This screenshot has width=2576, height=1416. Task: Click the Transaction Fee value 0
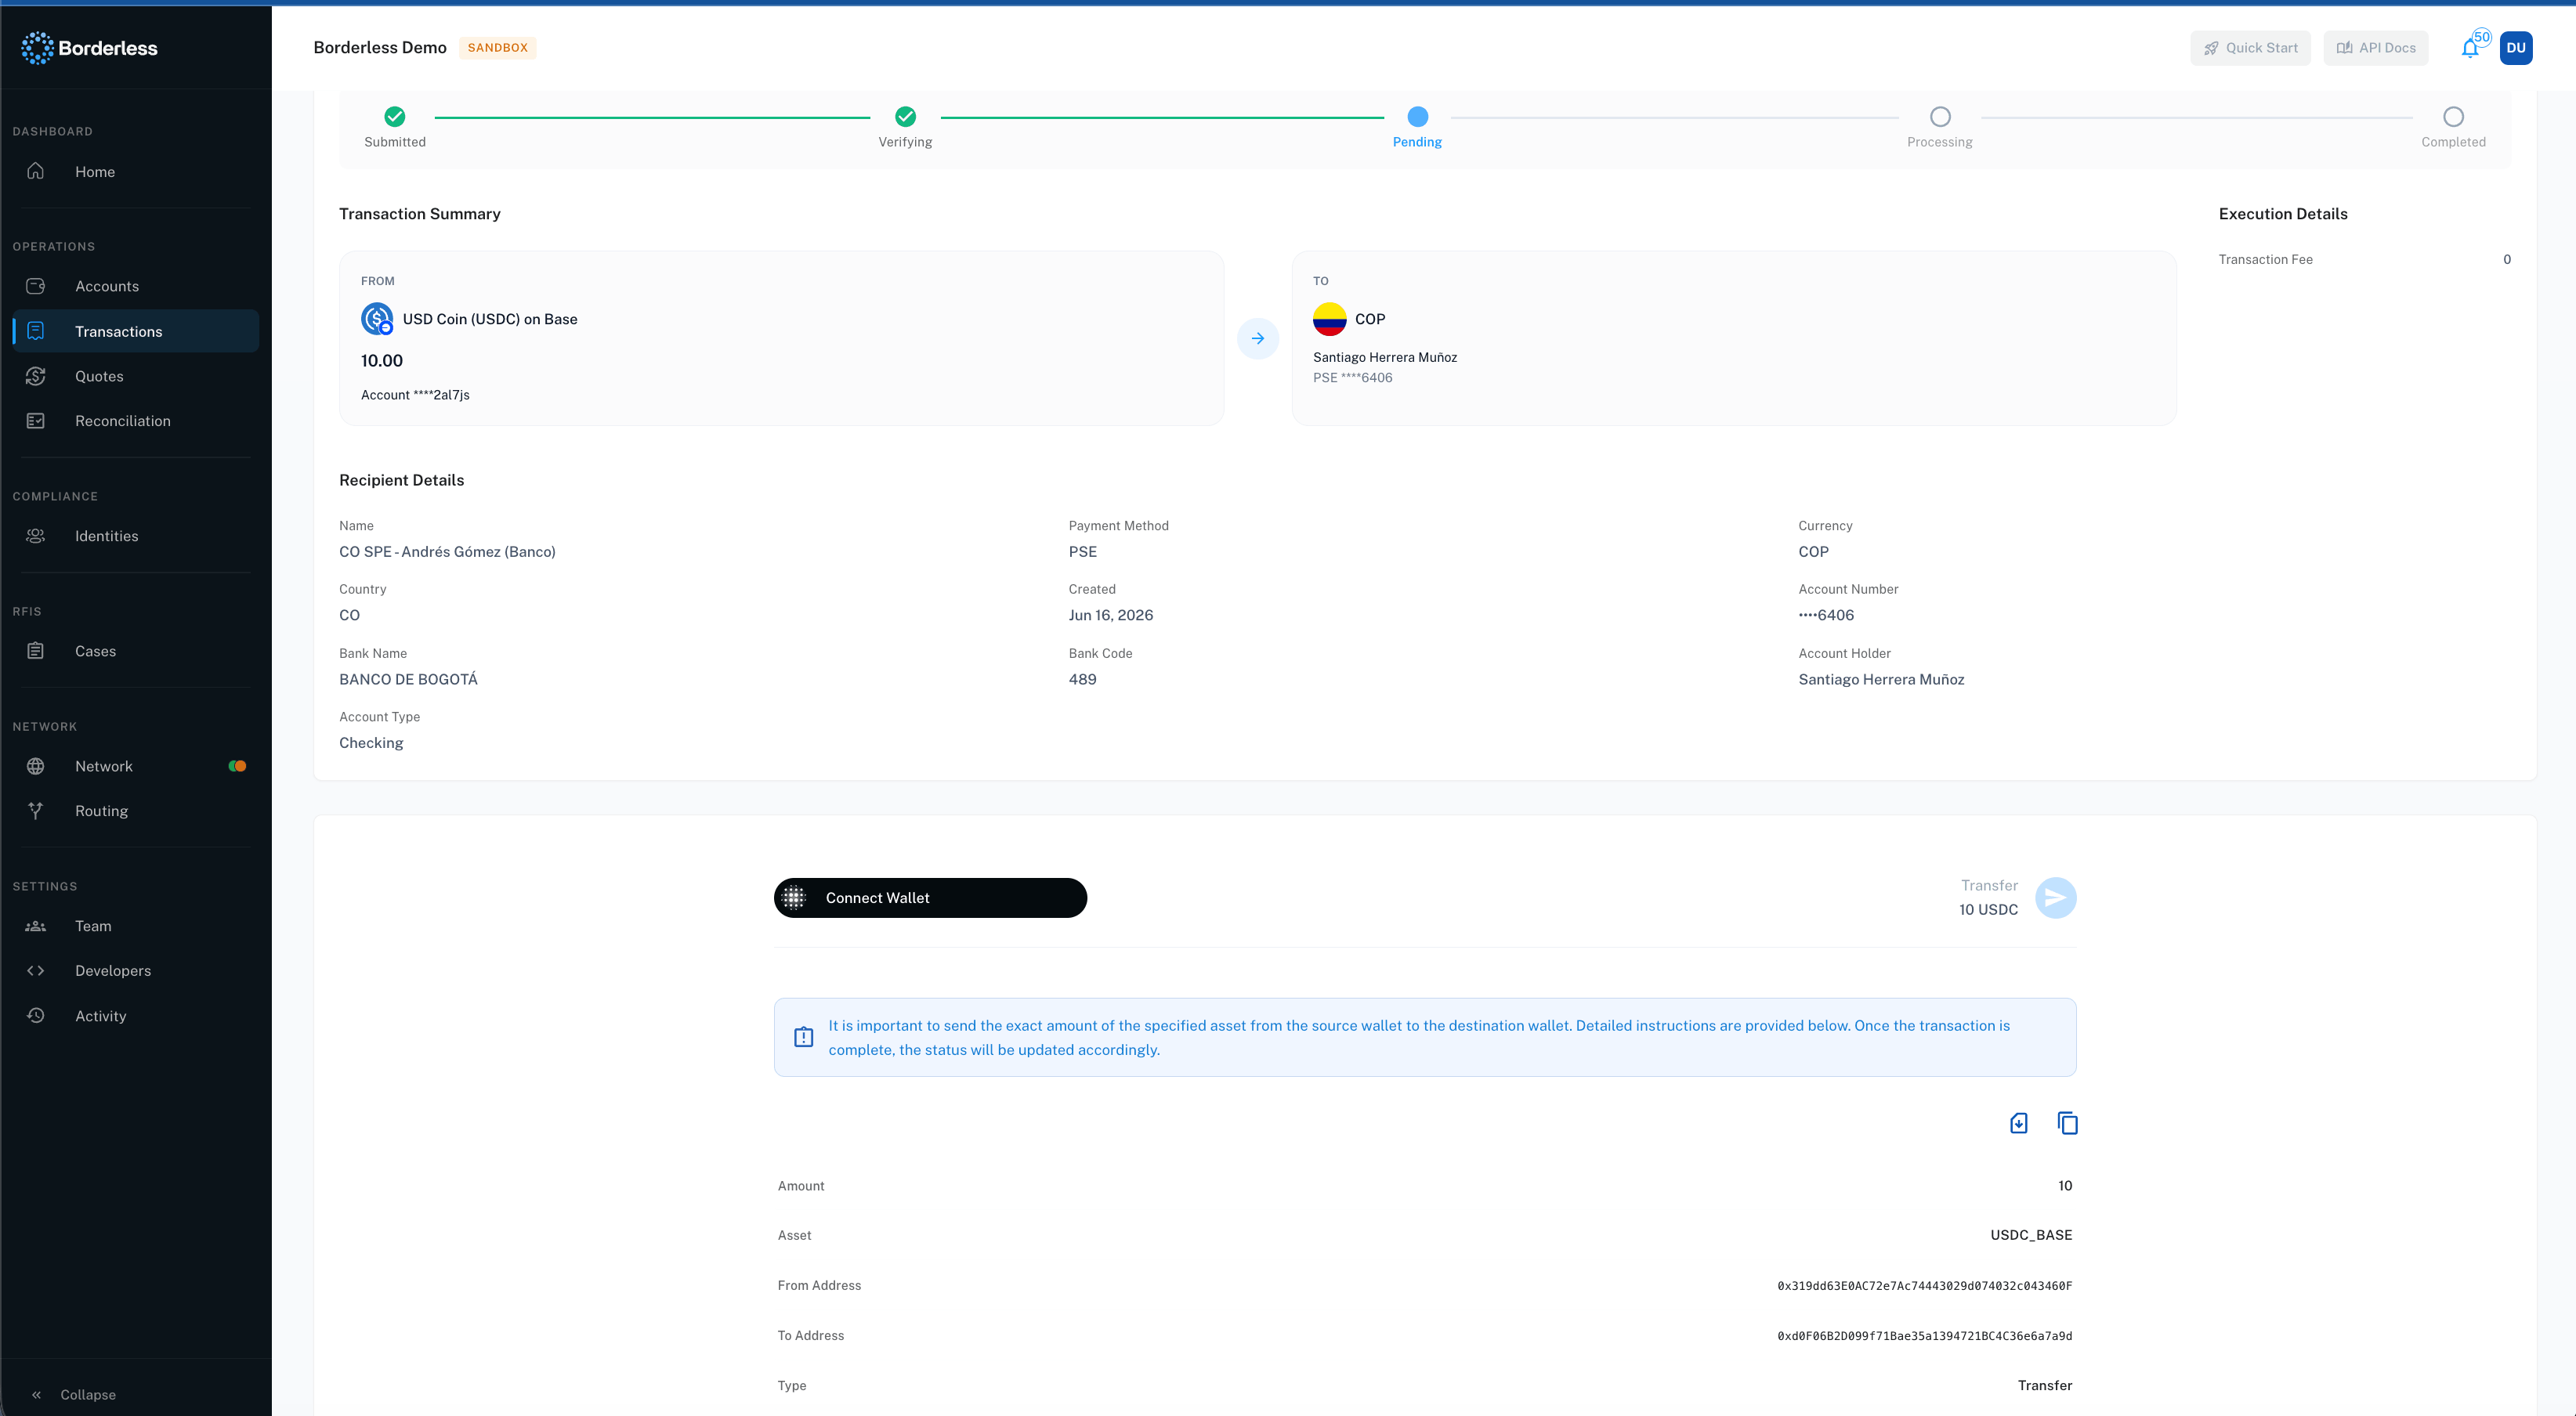[x=2506, y=259]
